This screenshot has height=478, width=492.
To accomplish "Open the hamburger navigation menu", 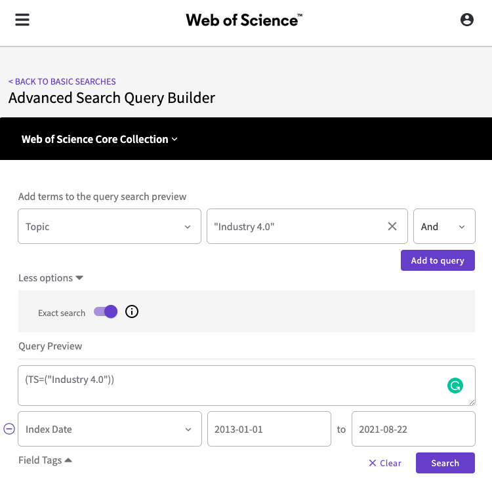I will 22,20.
